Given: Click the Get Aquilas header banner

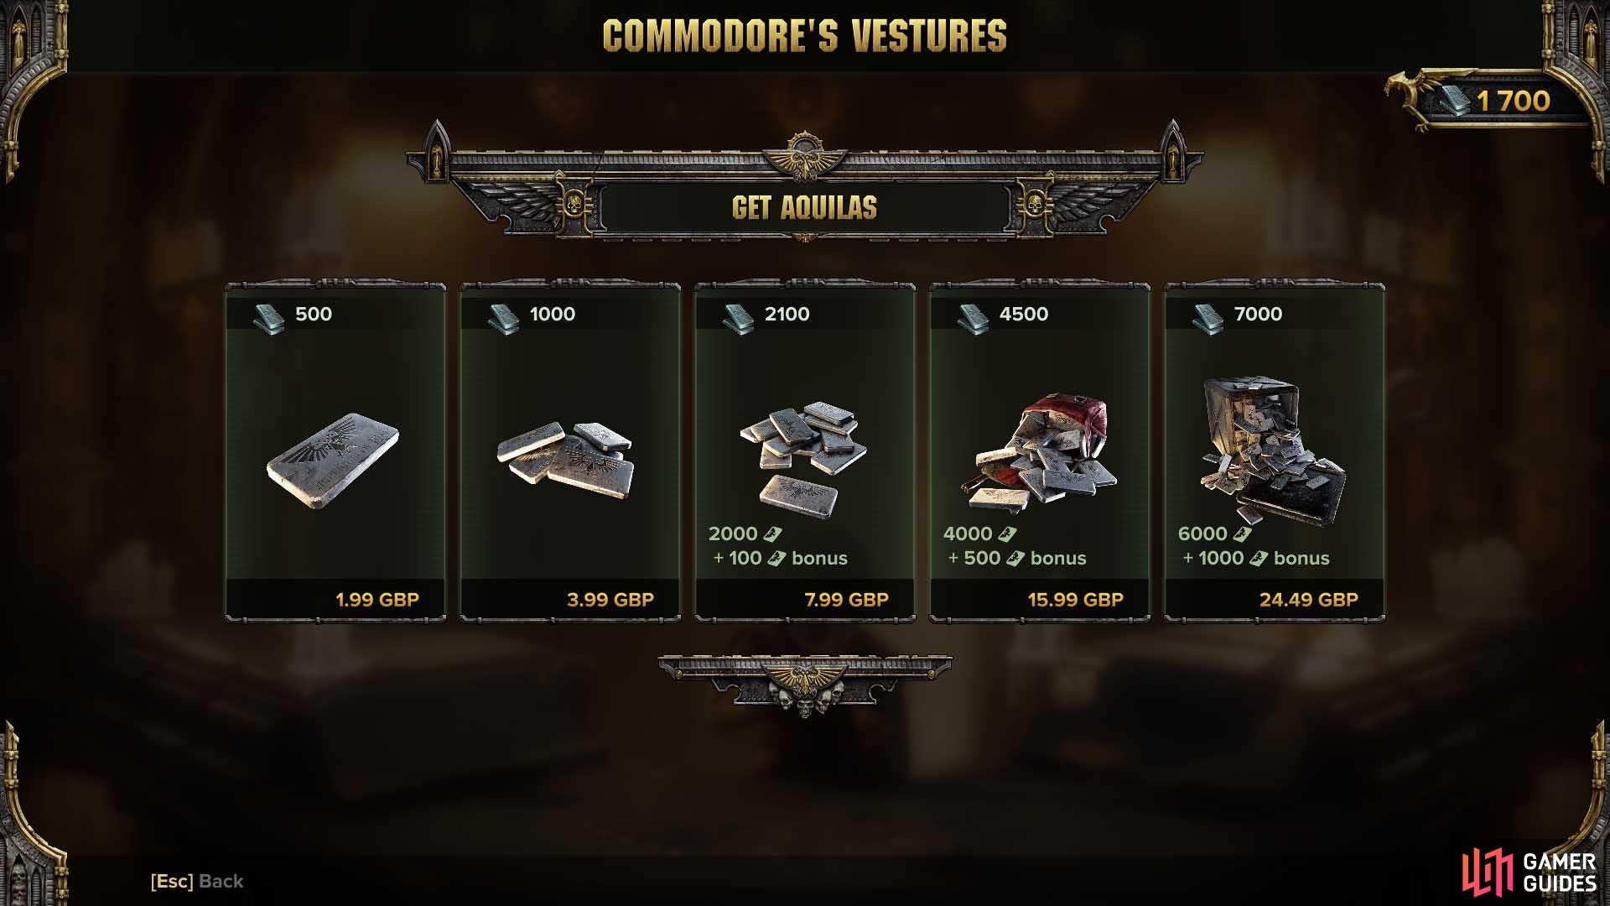Looking at the screenshot, I should [x=805, y=207].
